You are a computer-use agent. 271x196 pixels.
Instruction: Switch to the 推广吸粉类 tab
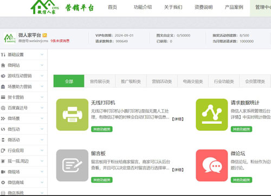[131, 81]
